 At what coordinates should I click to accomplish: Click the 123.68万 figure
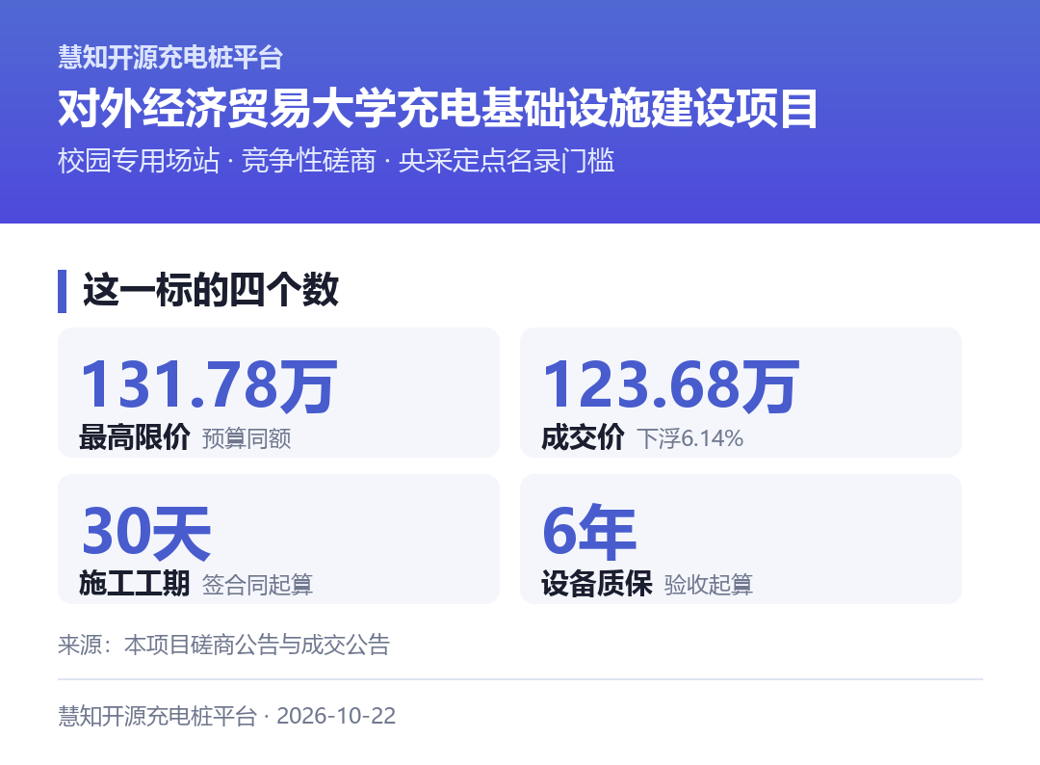[x=671, y=384]
